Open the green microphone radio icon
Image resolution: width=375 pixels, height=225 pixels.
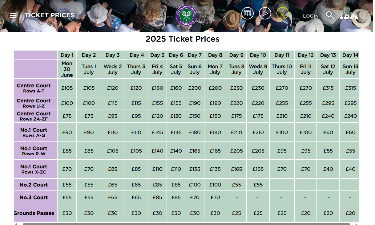[x=282, y=13]
